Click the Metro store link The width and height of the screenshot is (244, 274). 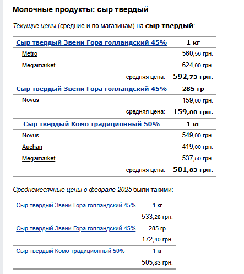(x=30, y=53)
